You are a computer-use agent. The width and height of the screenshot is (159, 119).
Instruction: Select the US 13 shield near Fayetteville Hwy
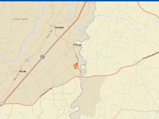point(136,63)
